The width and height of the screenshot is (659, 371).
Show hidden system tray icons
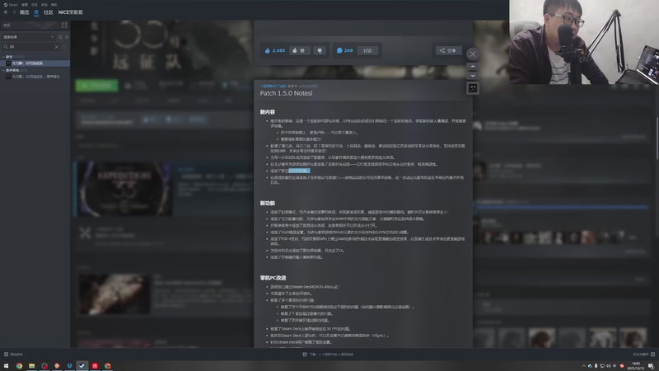point(583,366)
